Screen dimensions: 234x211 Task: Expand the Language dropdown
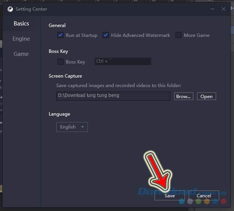(x=72, y=127)
